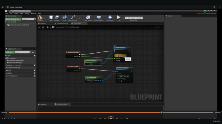
Task: Start Simulation from the toolbar
Action: (x=110, y=18)
